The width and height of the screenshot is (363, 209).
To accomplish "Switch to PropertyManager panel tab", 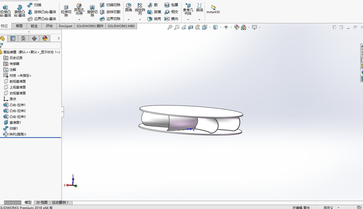I will [x=13, y=38].
